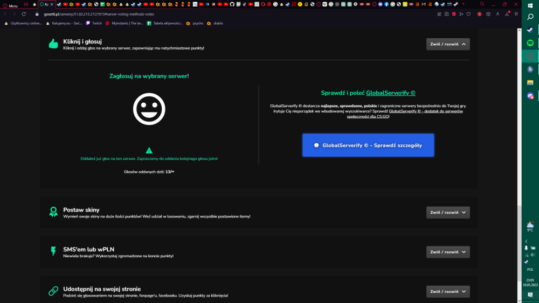Expand the SMS'em lub wPLN section

click(x=448, y=252)
